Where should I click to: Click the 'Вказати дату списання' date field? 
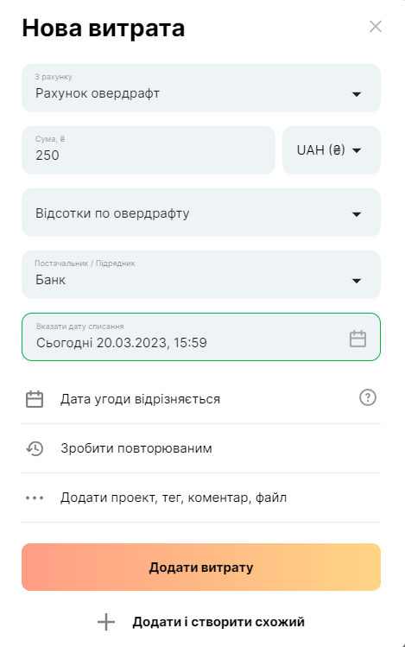click(201, 337)
